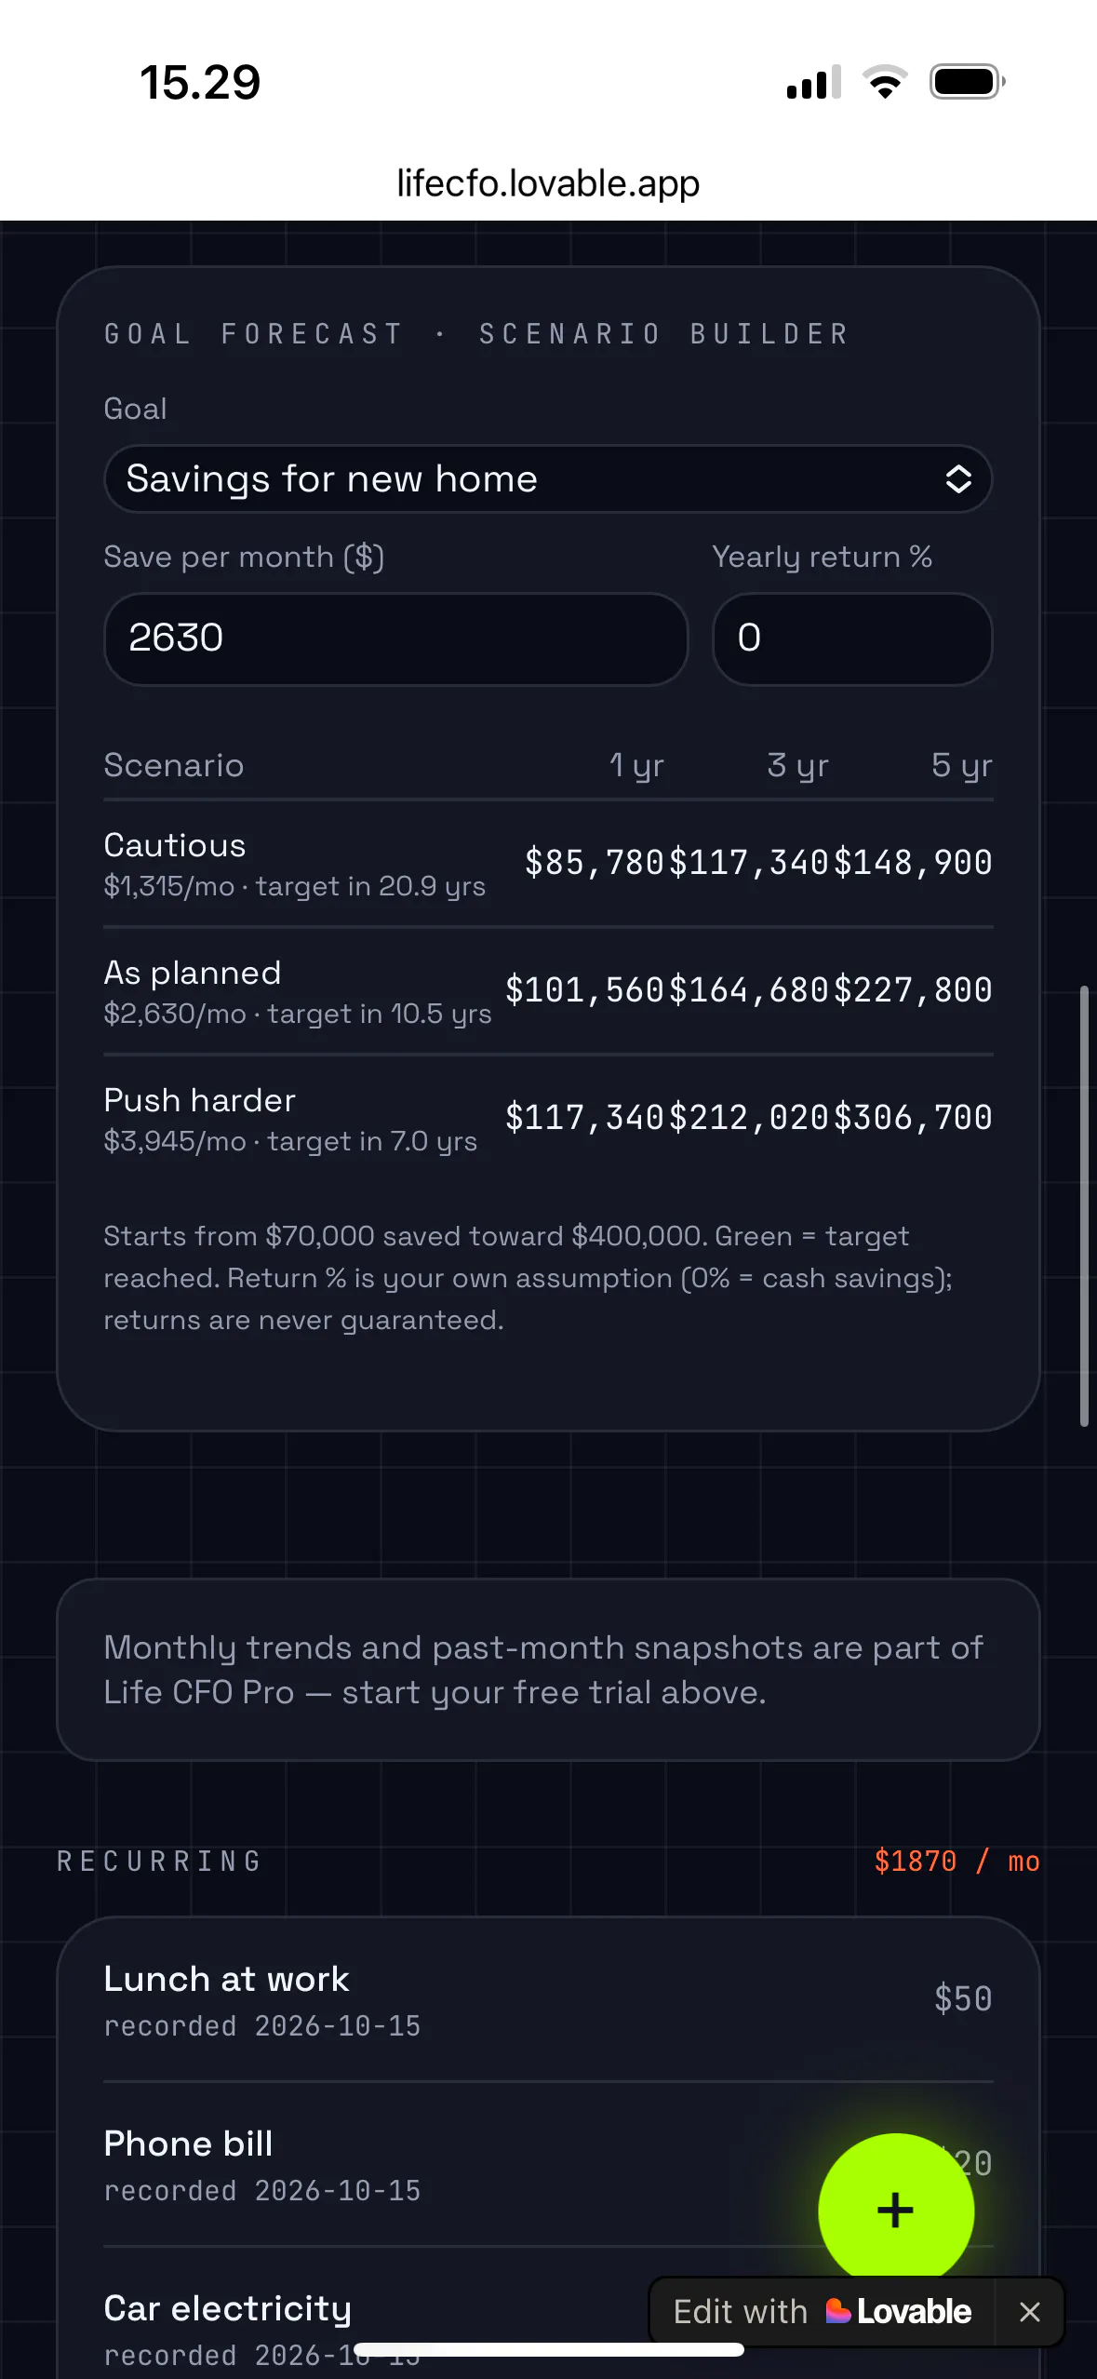Select the Cautious scenario row
This screenshot has width=1097, height=2379.
548,864
